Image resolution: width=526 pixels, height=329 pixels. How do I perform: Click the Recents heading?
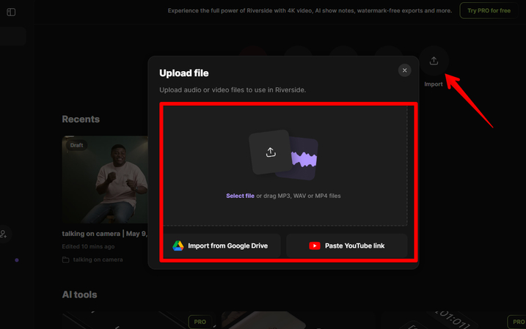[81, 119]
